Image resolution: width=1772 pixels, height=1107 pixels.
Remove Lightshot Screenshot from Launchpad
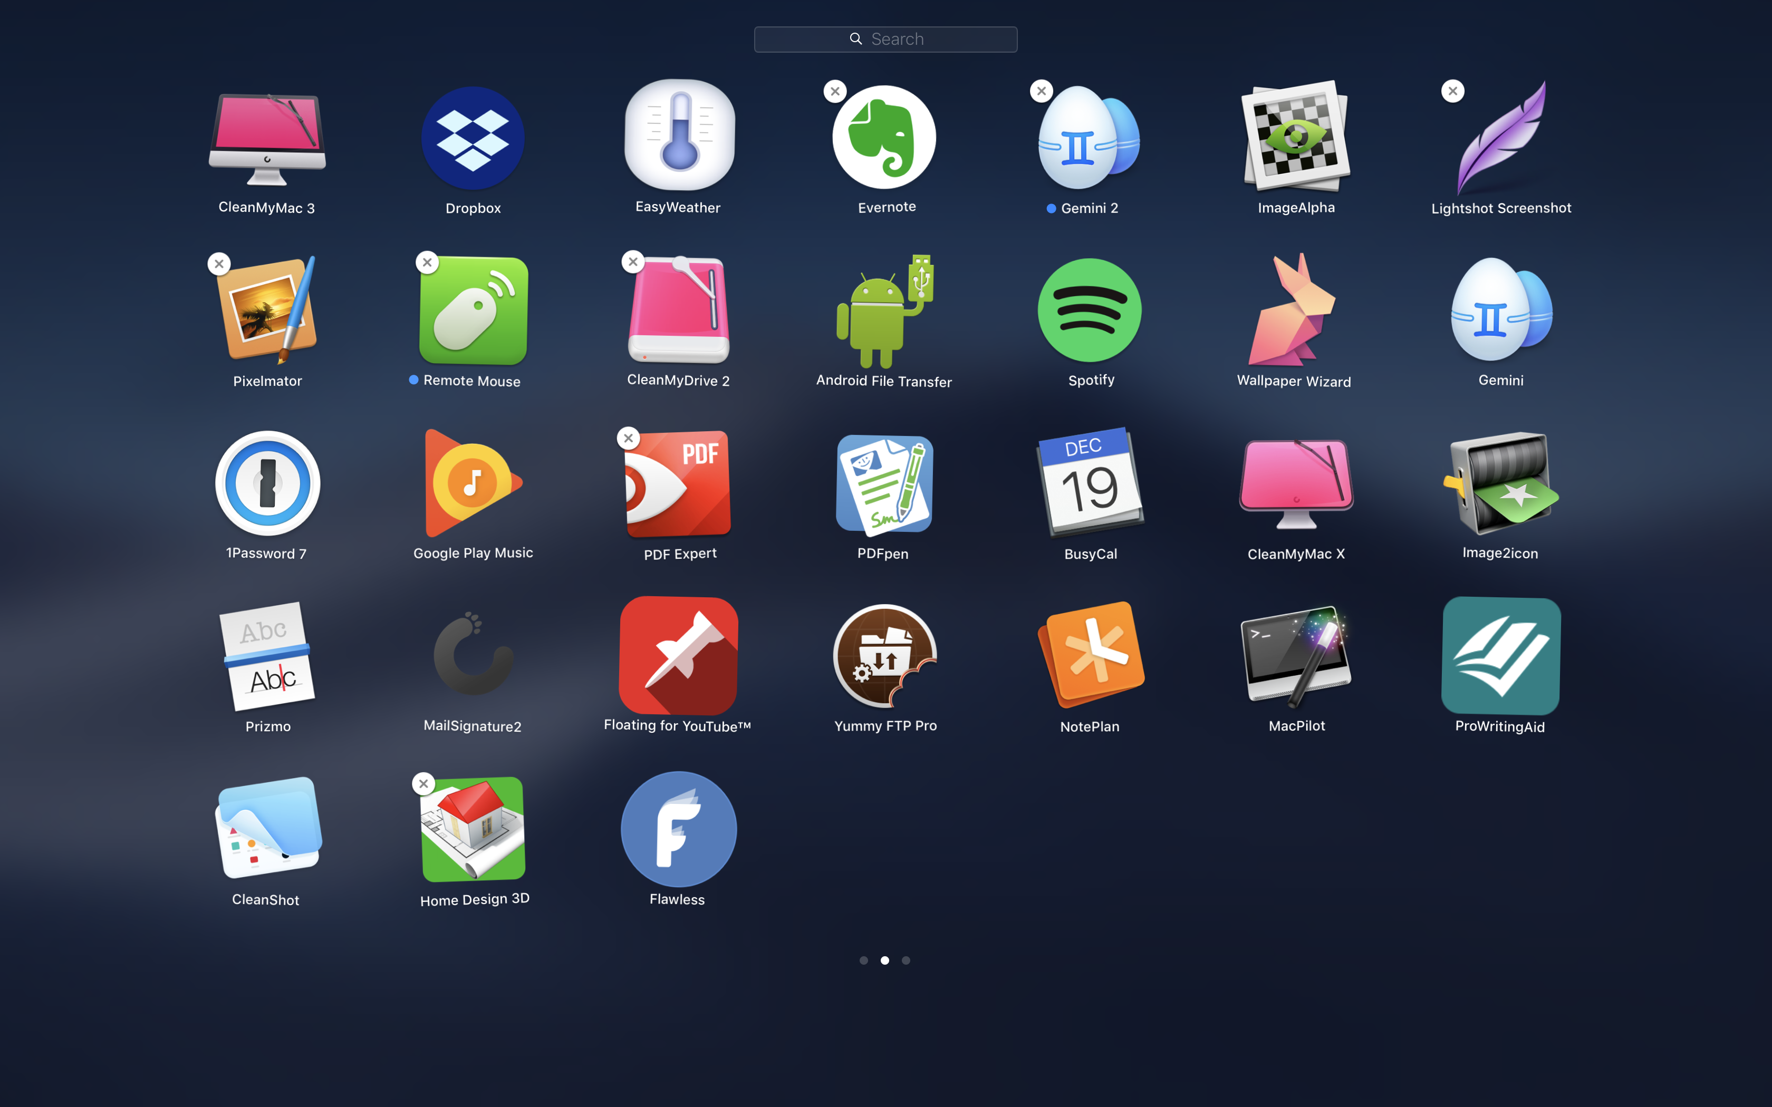(x=1452, y=91)
